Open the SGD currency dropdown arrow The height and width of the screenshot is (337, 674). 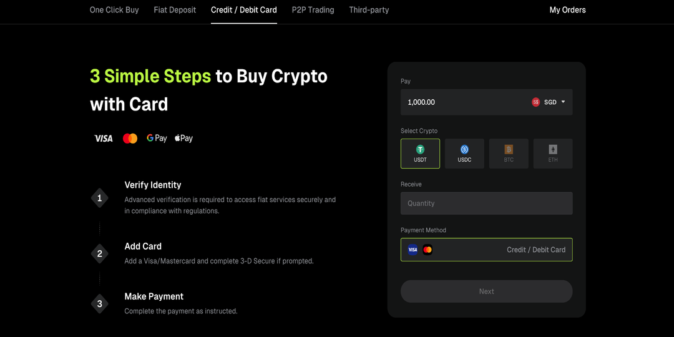point(563,102)
